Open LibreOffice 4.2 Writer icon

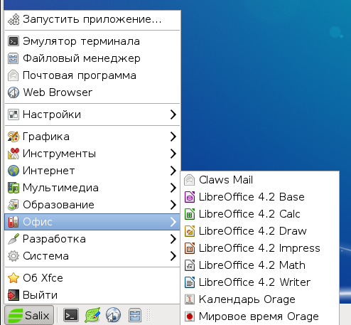190,282
